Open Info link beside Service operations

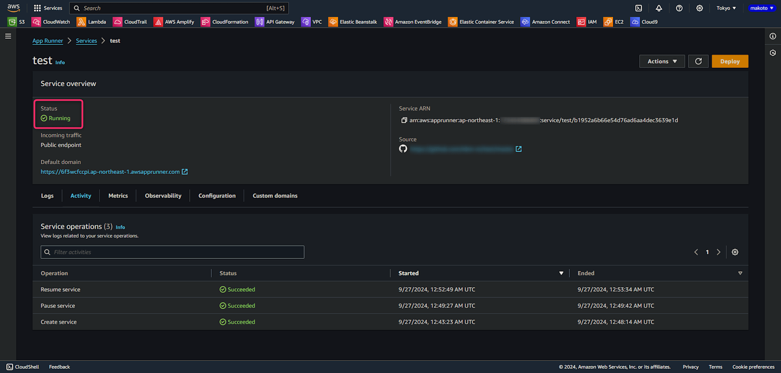point(120,227)
